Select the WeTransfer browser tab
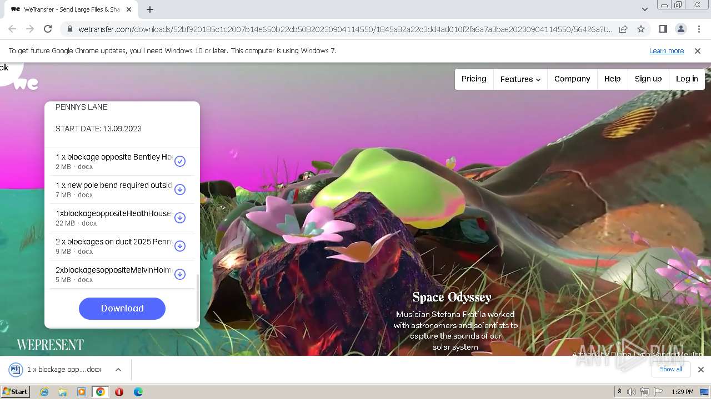Image resolution: width=711 pixels, height=399 pixels. click(71, 9)
